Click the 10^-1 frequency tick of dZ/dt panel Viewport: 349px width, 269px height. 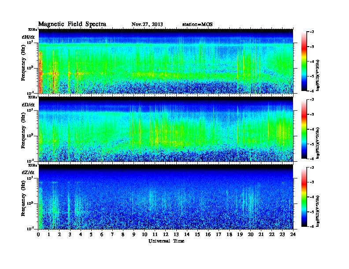(x=30, y=229)
